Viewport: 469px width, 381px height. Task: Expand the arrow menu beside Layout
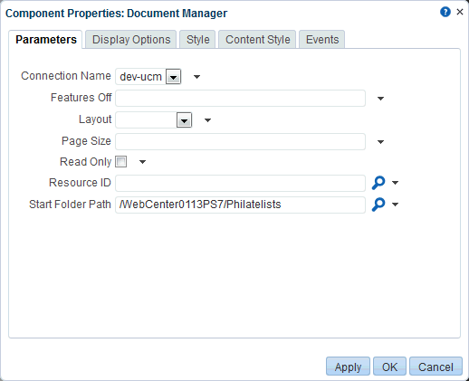pyautogui.click(x=207, y=120)
